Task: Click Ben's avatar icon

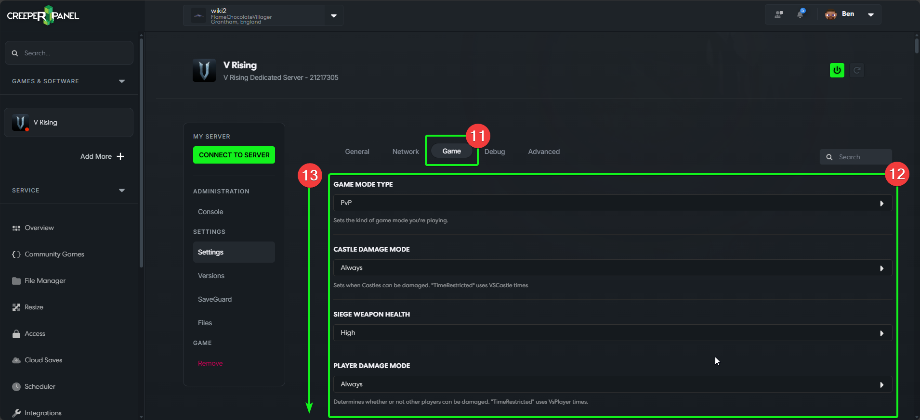Action: coord(831,14)
